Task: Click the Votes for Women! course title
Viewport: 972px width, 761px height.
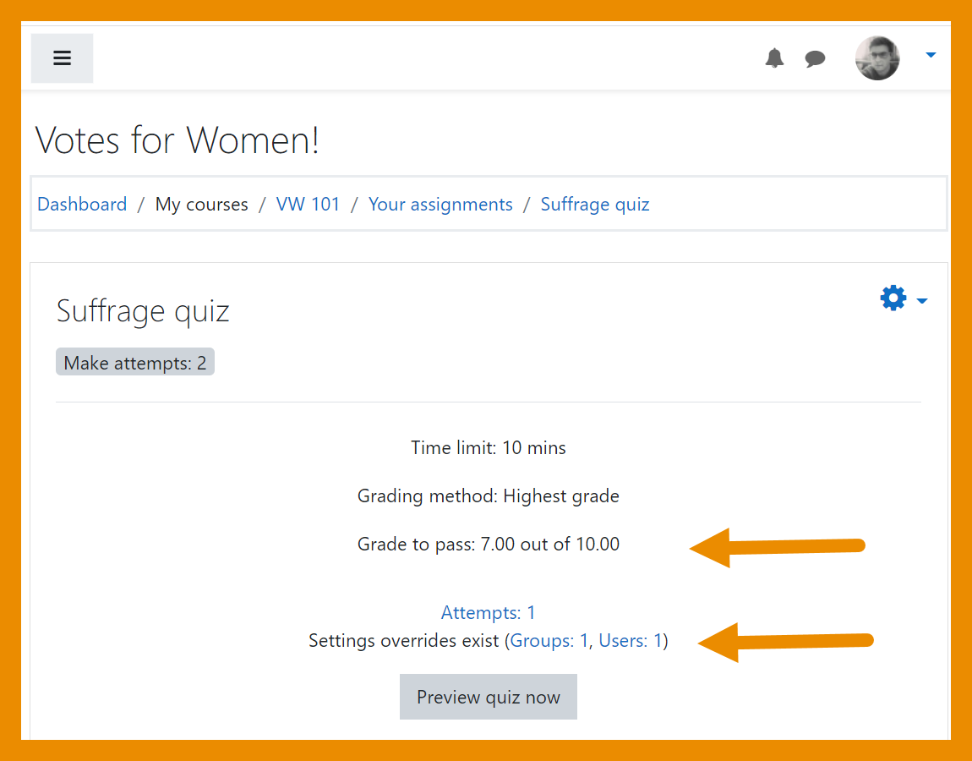Action: tap(177, 140)
